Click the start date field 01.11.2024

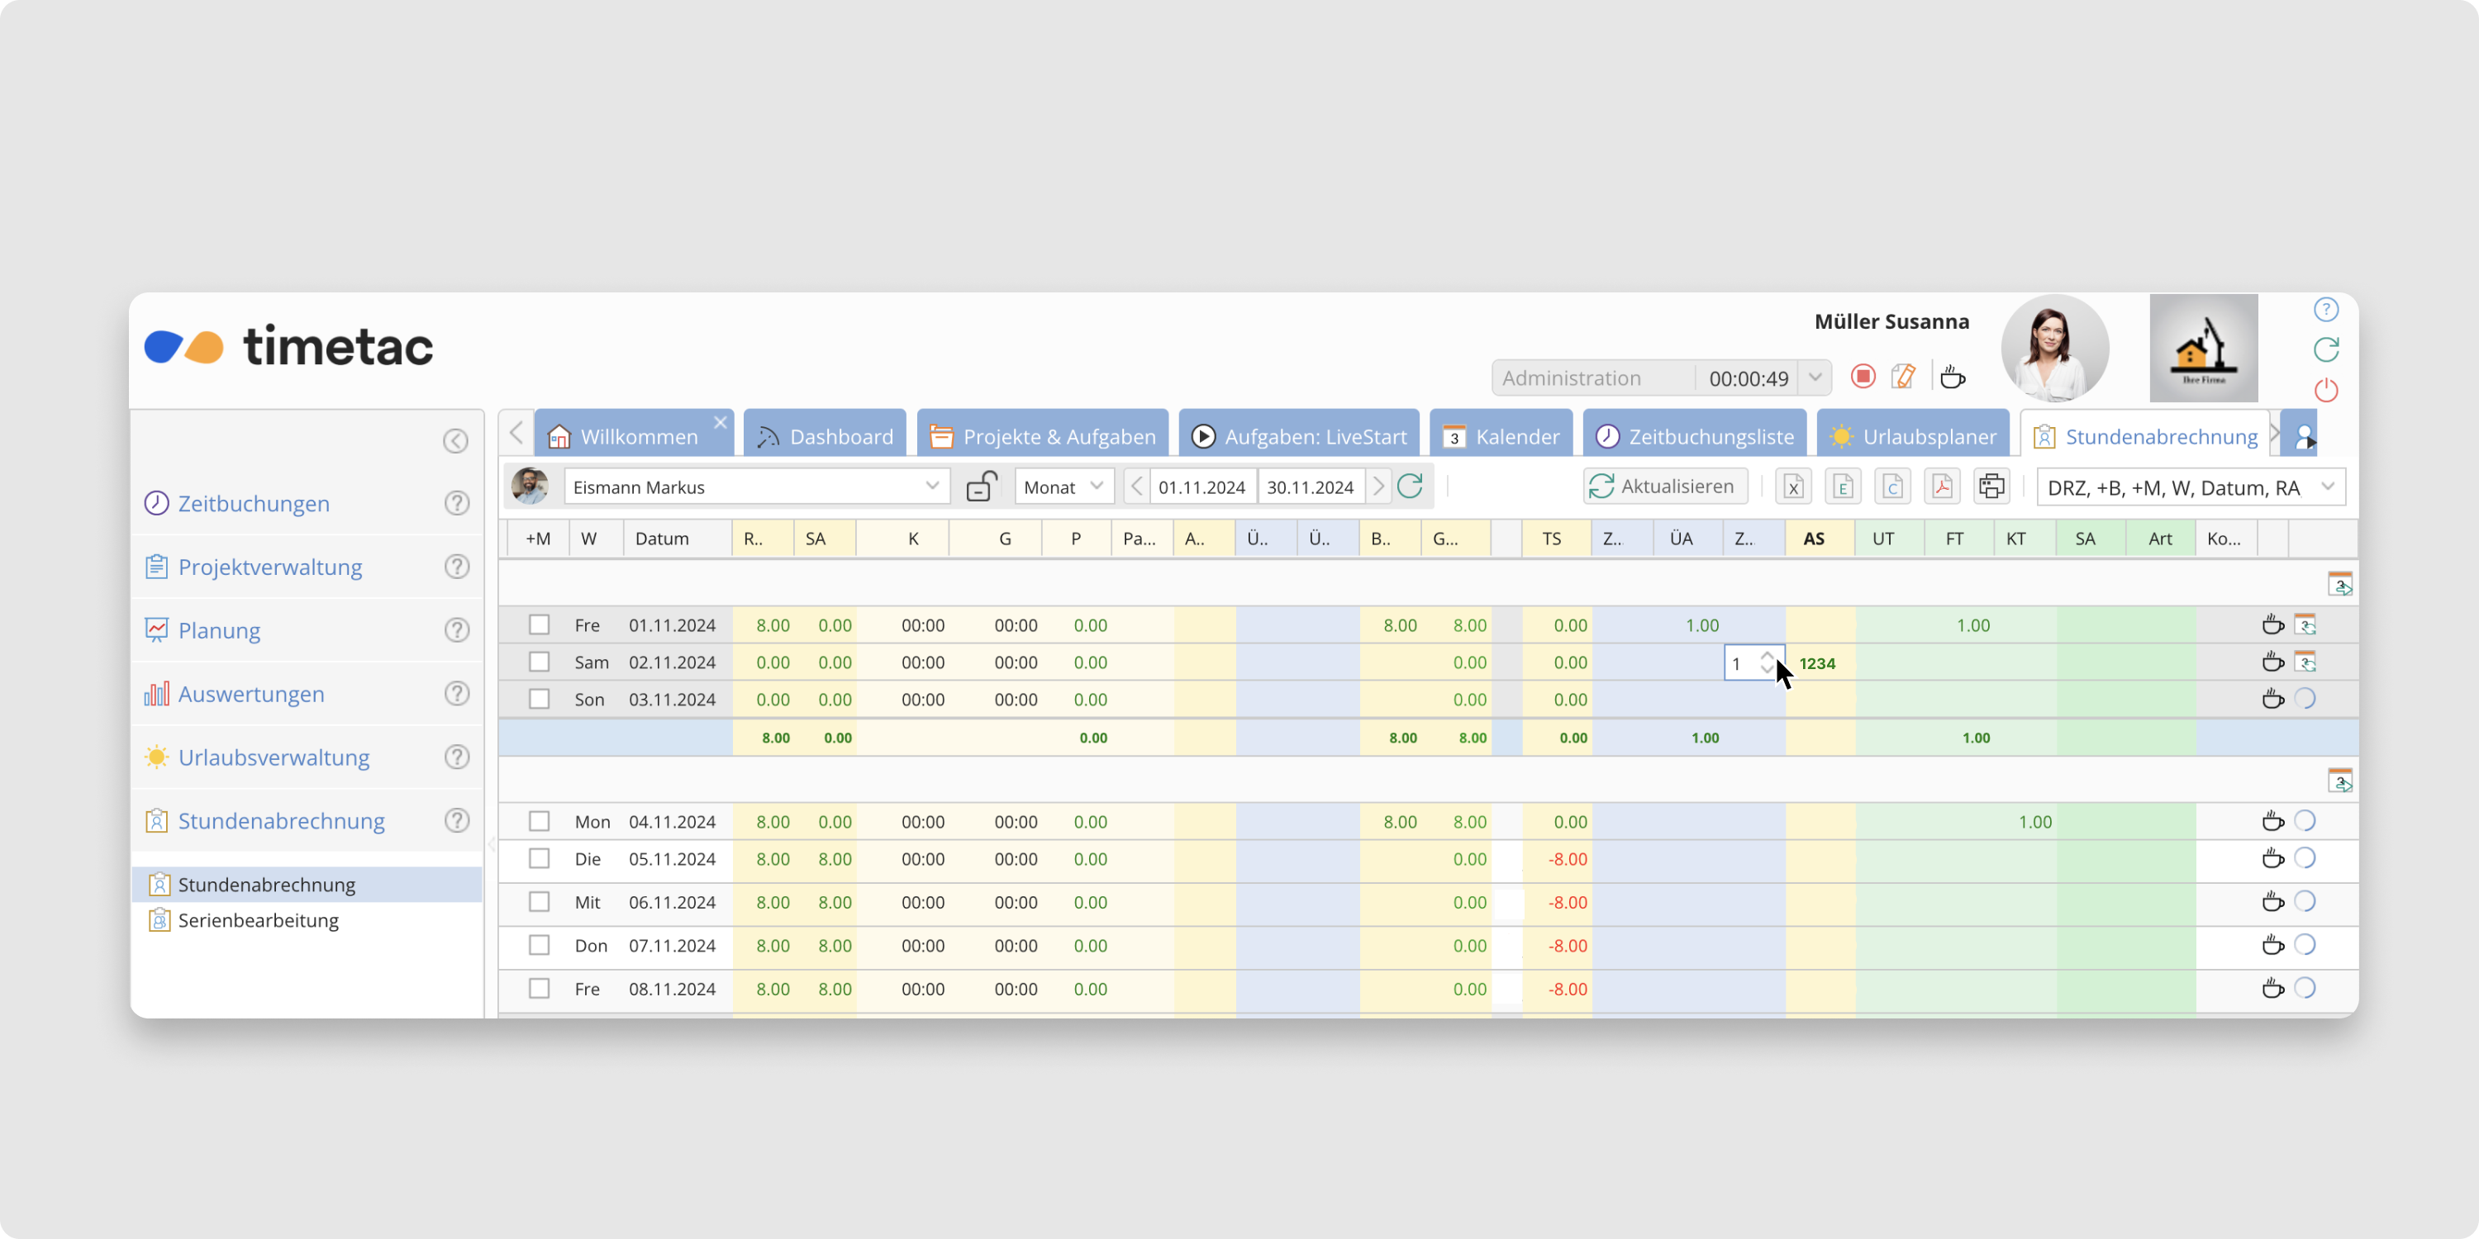1202,487
